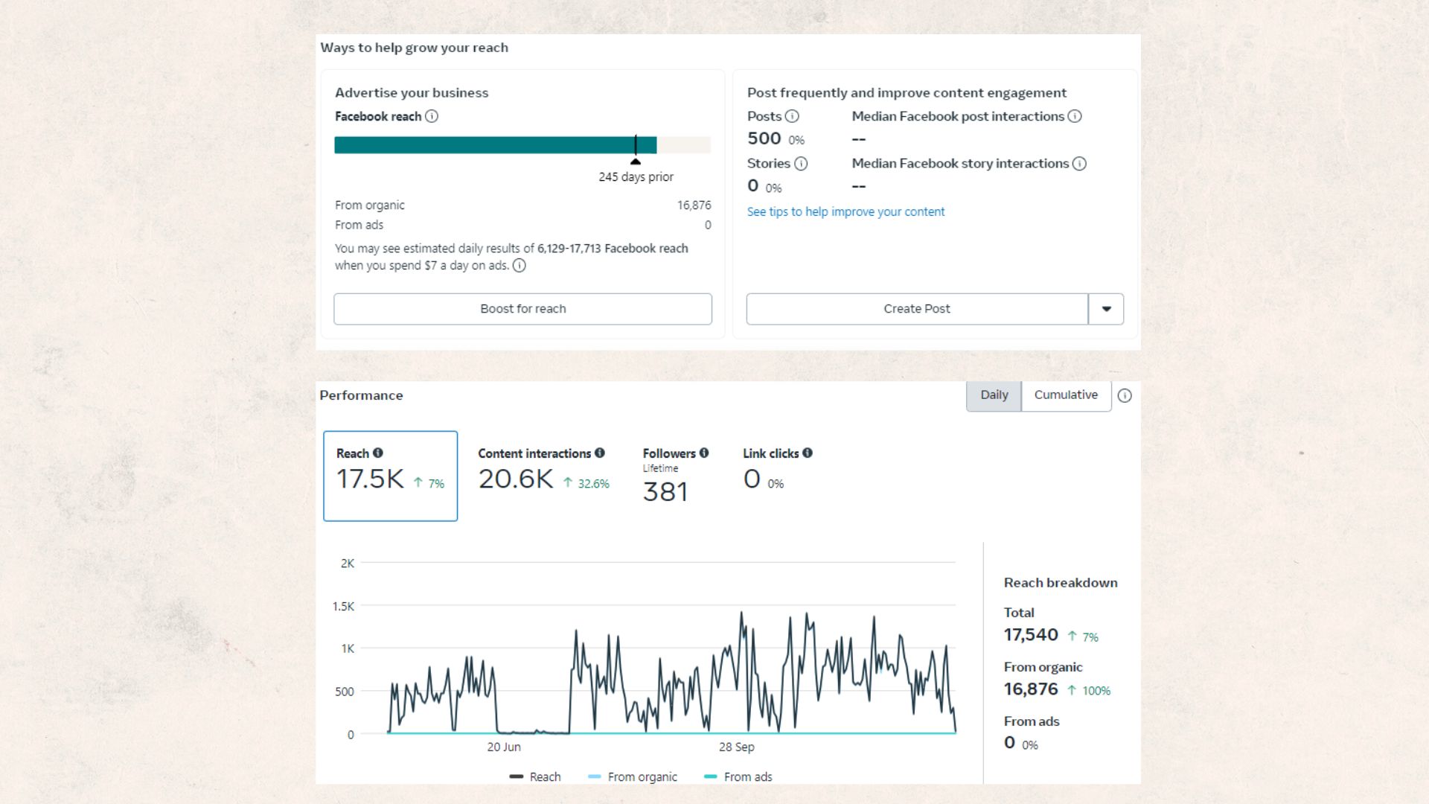Click info icon next to Cumulative toggle

click(1125, 396)
